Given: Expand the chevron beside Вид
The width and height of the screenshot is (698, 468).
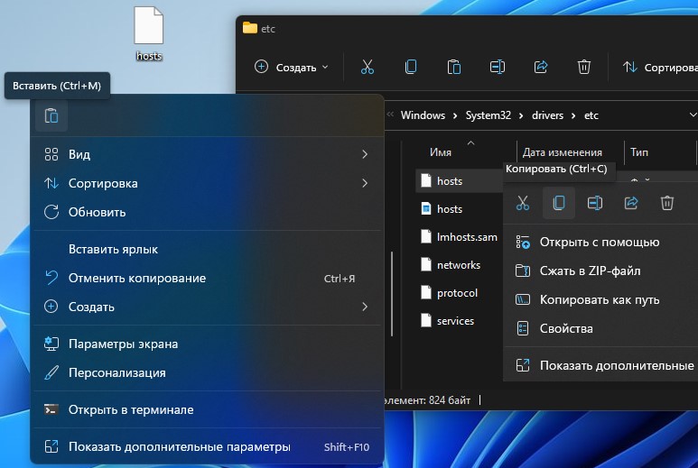Looking at the screenshot, I should 365,154.
